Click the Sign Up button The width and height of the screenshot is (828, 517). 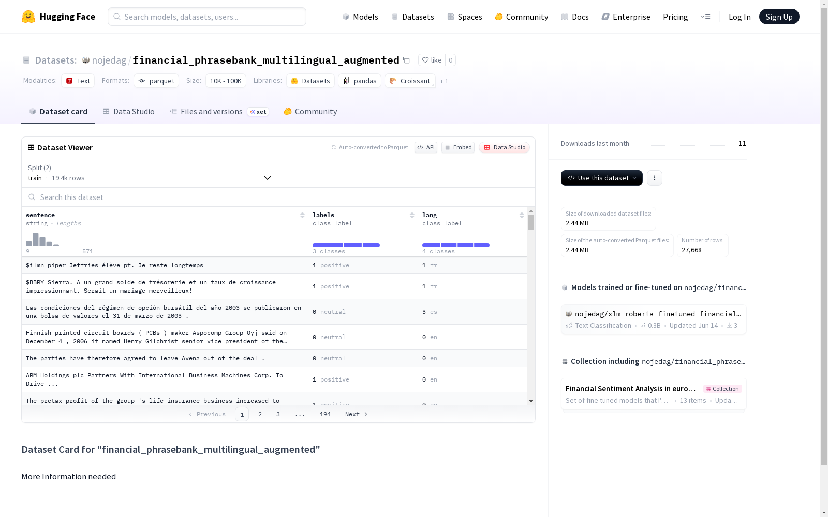(779, 17)
